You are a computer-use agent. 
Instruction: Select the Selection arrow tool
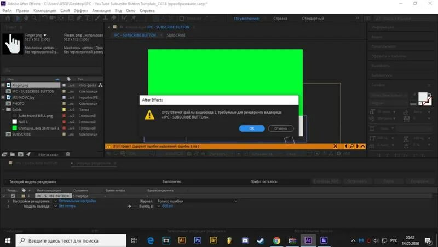[x=18, y=19]
